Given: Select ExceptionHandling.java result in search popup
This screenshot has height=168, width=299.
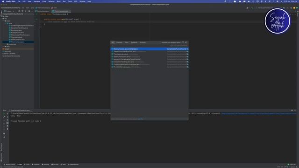Looking at the screenshot, I should tap(149, 62).
